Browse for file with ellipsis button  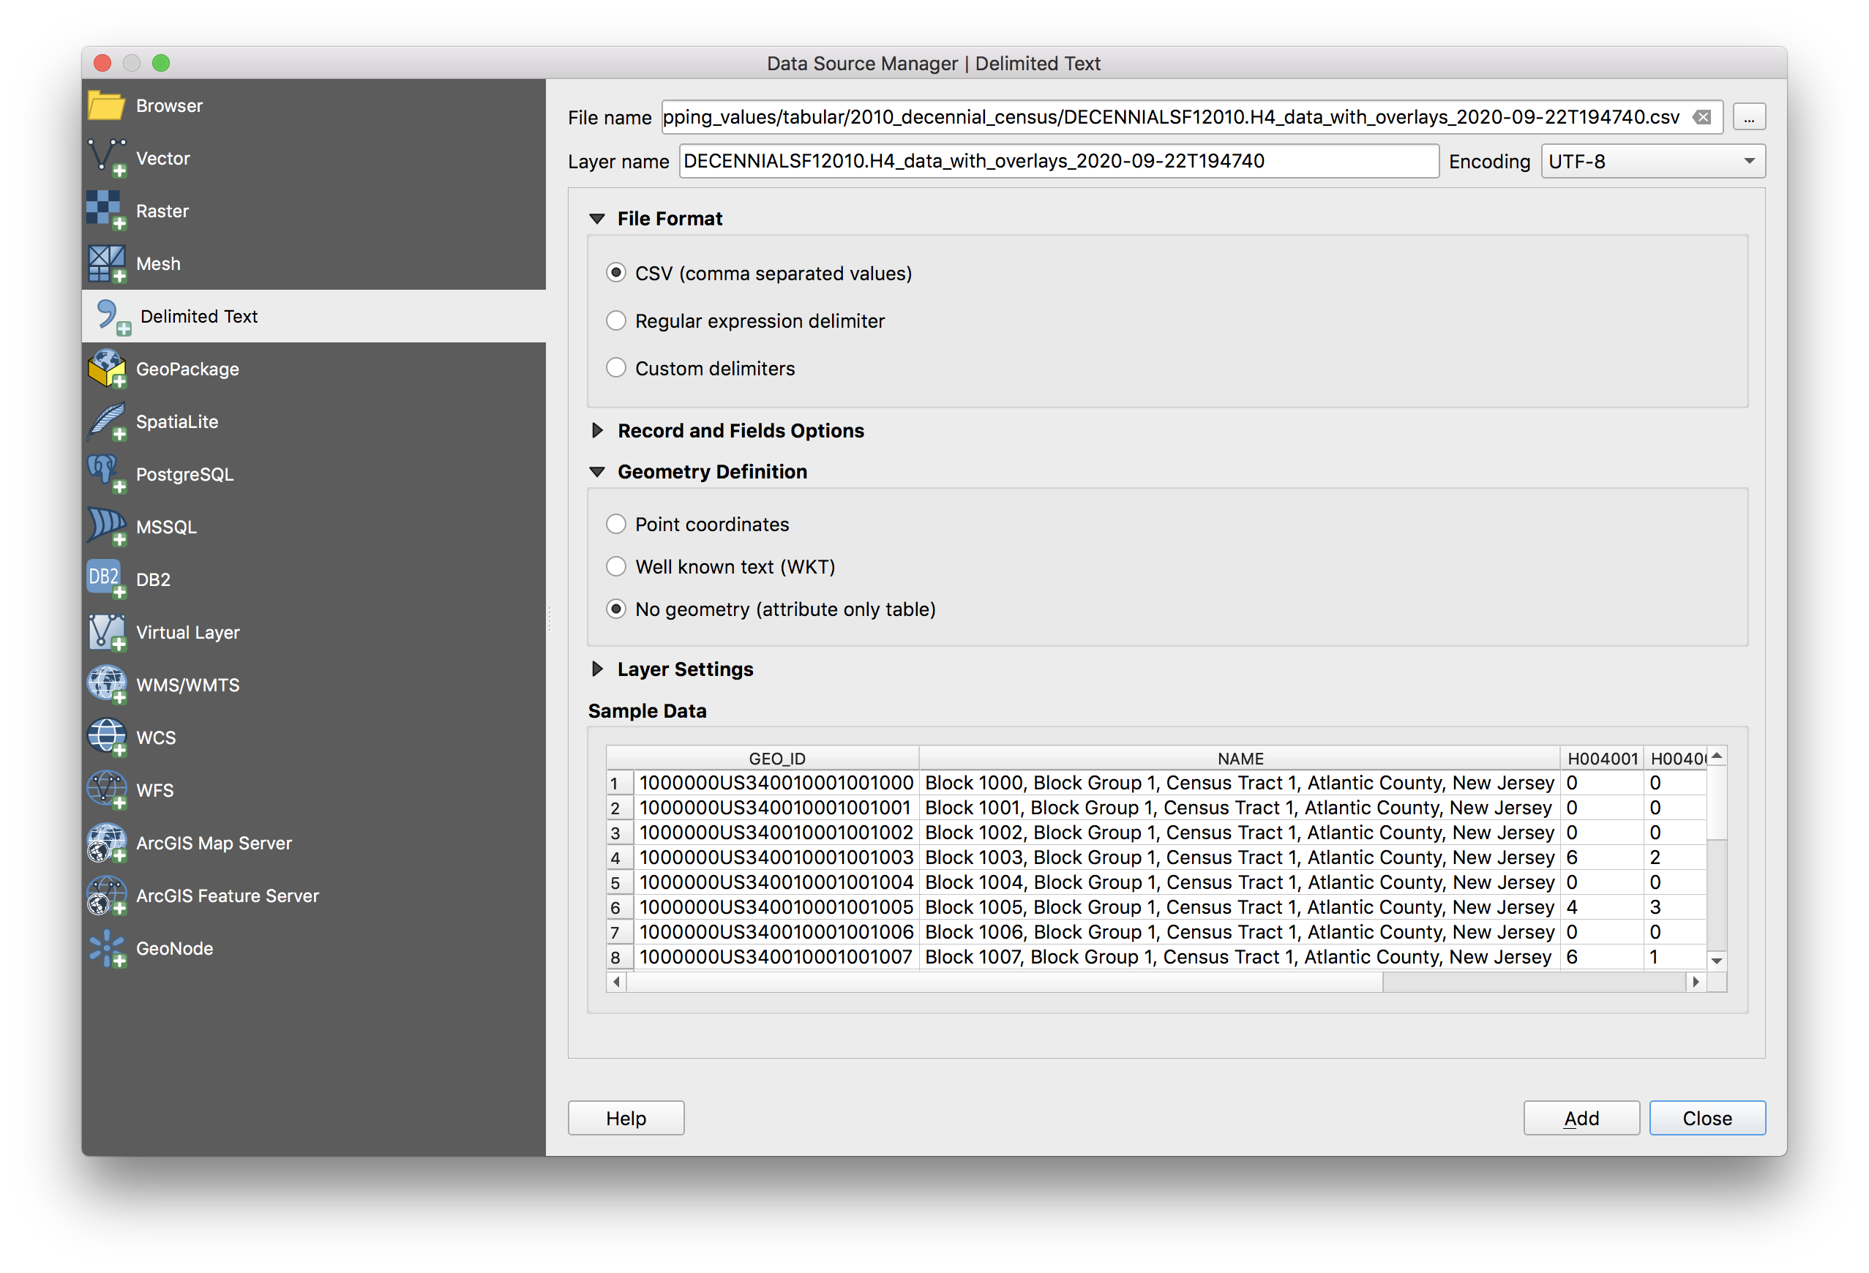click(1748, 117)
